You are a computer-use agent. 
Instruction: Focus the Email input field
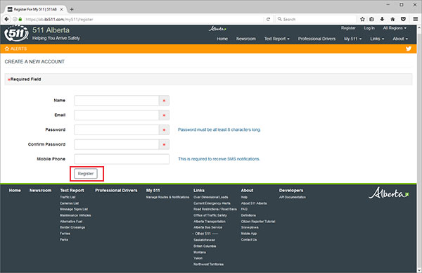pos(117,115)
